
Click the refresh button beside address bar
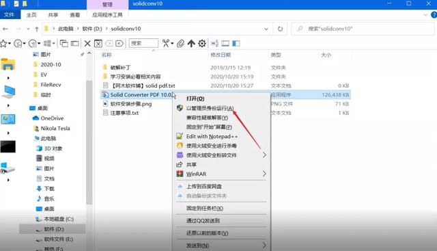(x=280, y=29)
